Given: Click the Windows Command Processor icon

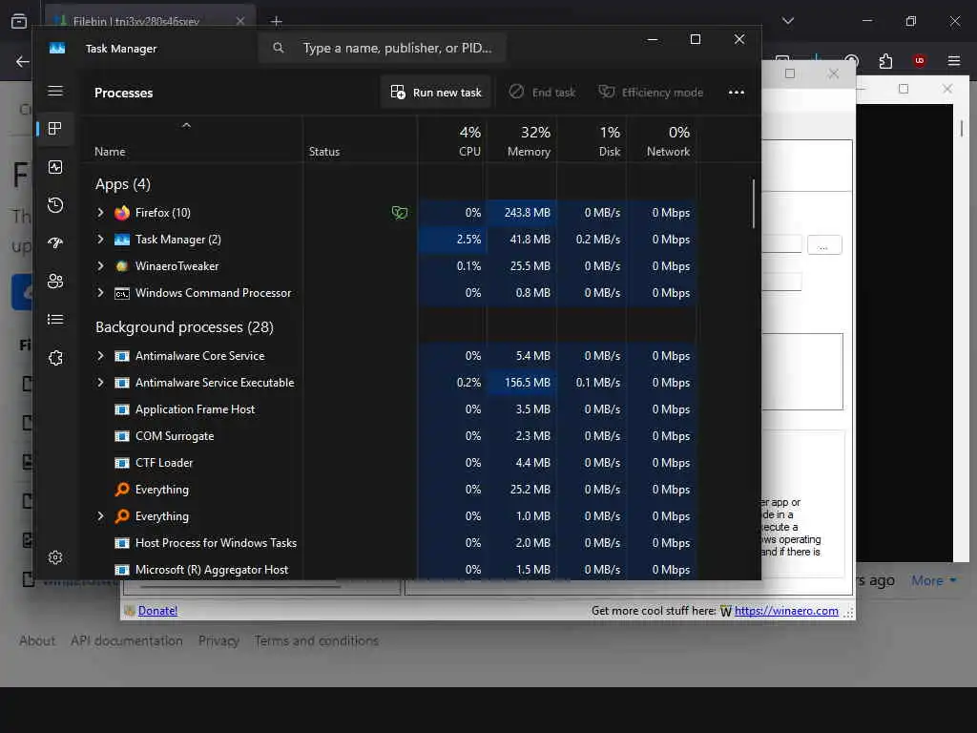Looking at the screenshot, I should tap(122, 293).
